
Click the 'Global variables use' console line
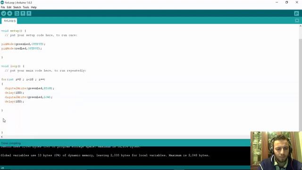tap(105, 155)
